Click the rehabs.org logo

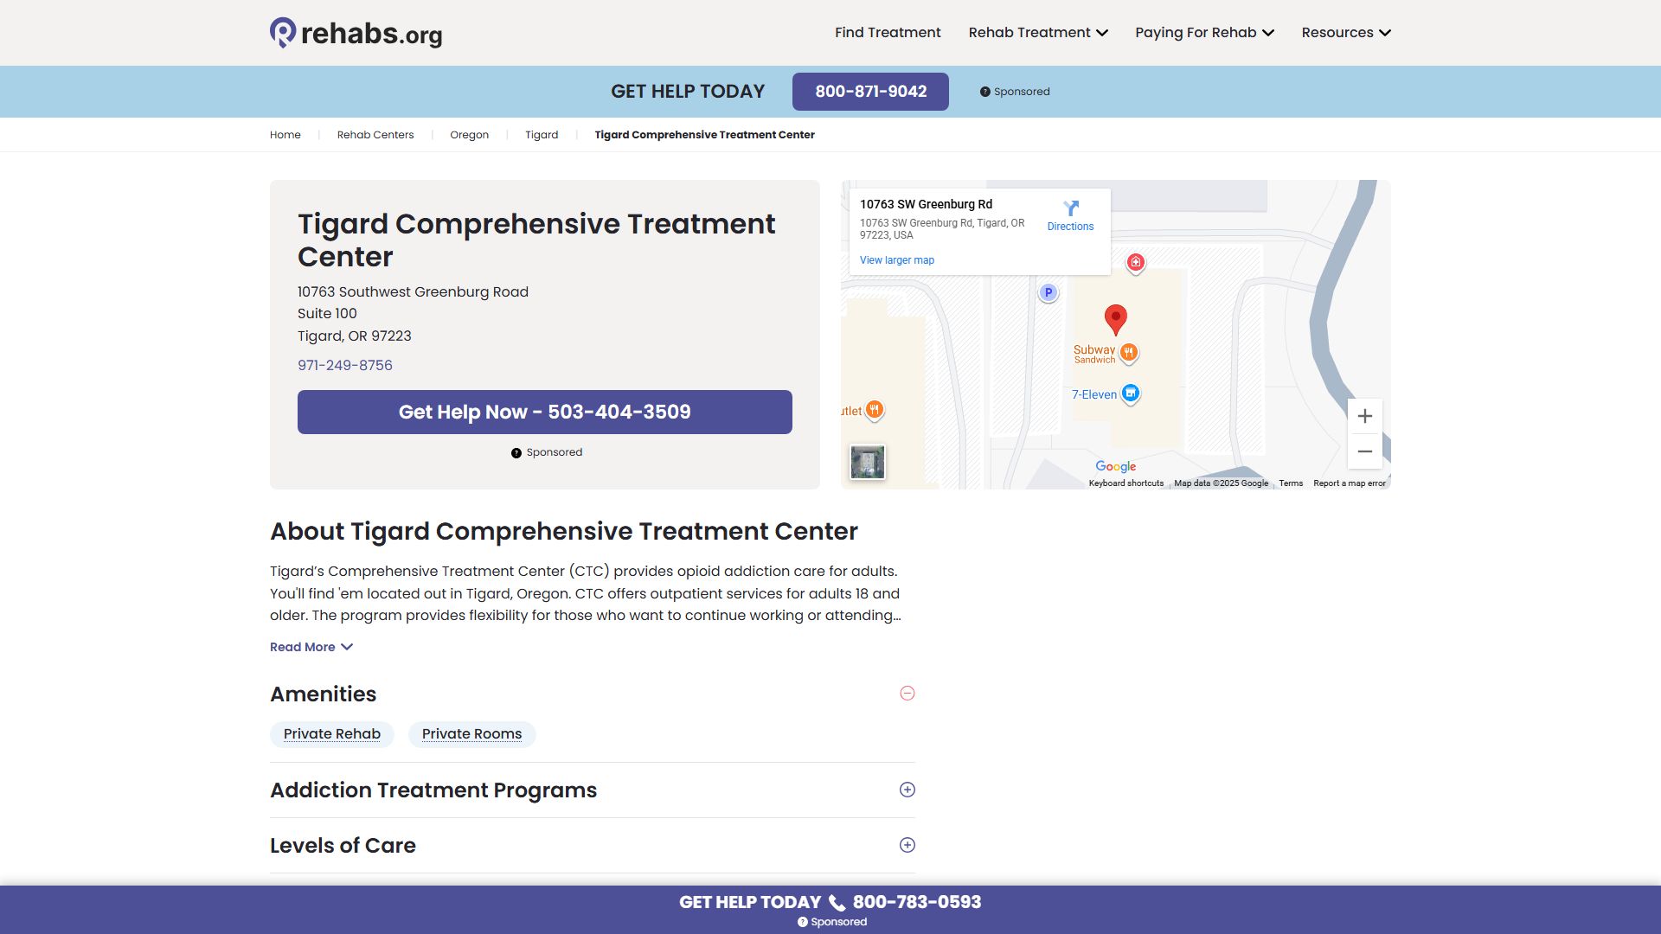coord(356,33)
